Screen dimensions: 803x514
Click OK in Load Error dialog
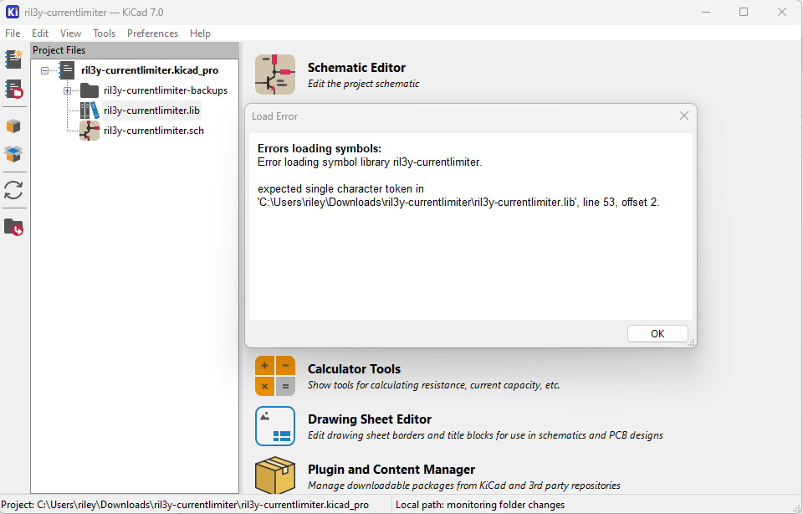pyautogui.click(x=657, y=334)
